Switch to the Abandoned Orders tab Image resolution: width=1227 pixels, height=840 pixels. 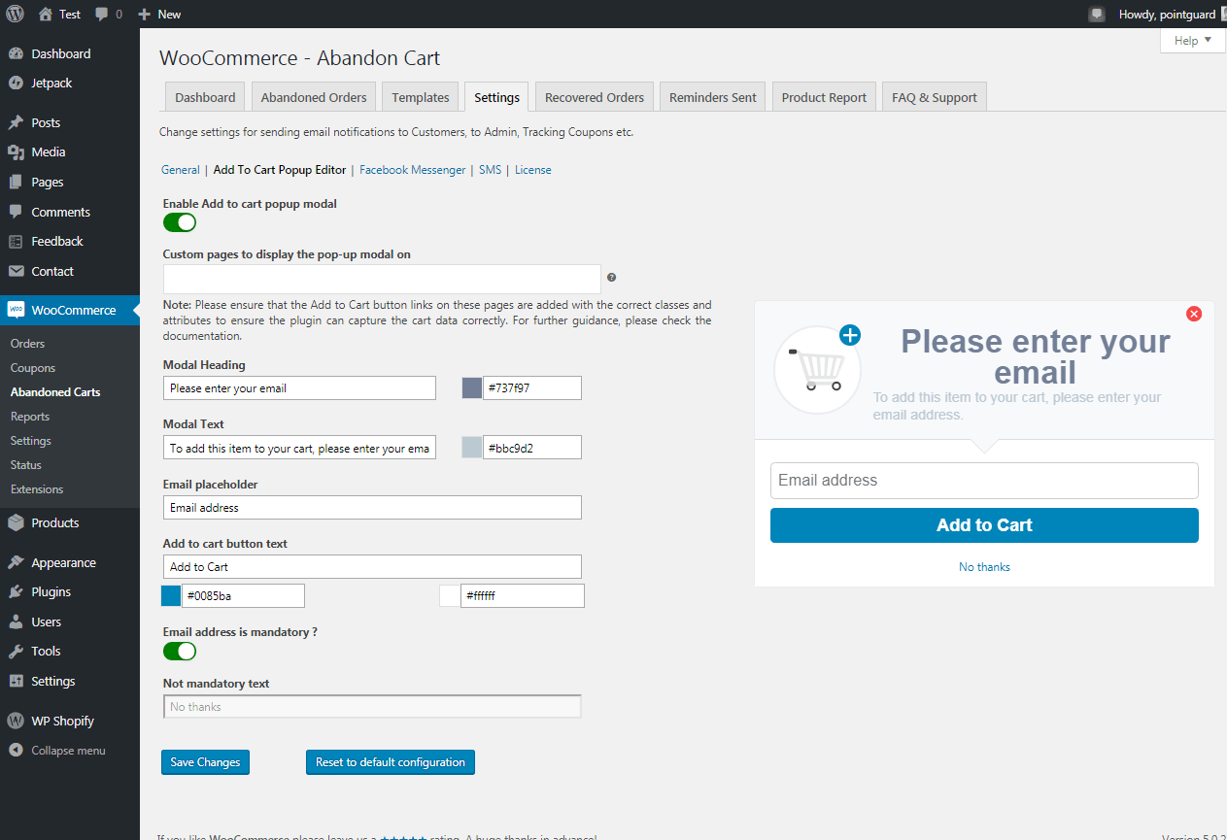(314, 97)
